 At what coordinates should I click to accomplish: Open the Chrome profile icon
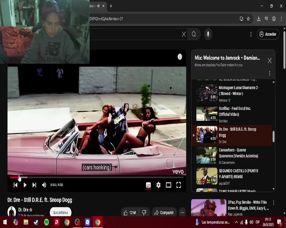pyautogui.click(x=274, y=19)
